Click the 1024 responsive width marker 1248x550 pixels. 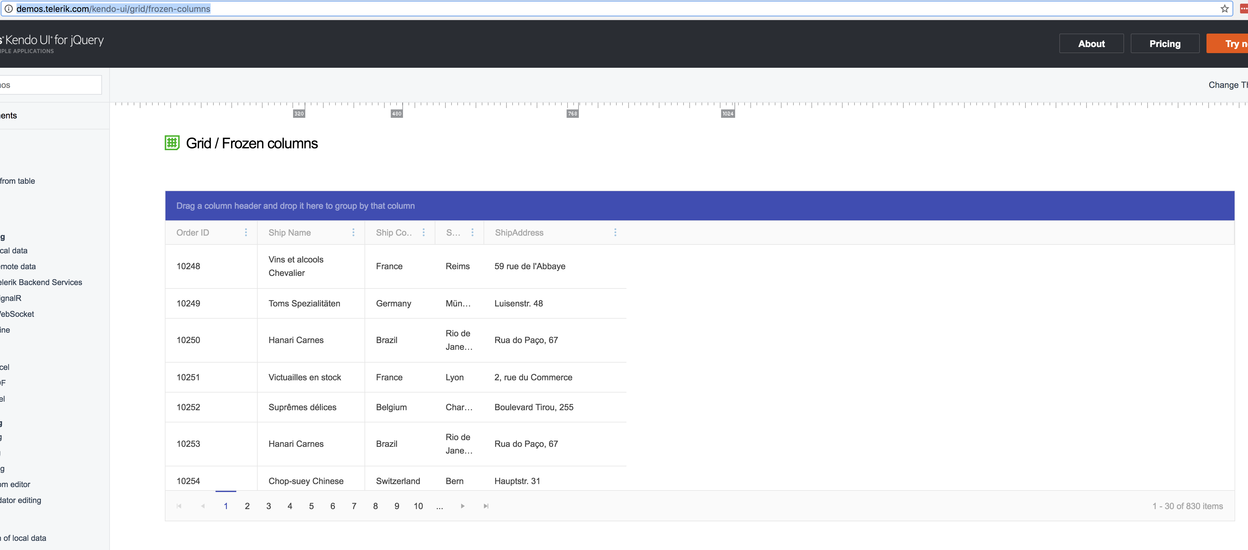(x=727, y=114)
